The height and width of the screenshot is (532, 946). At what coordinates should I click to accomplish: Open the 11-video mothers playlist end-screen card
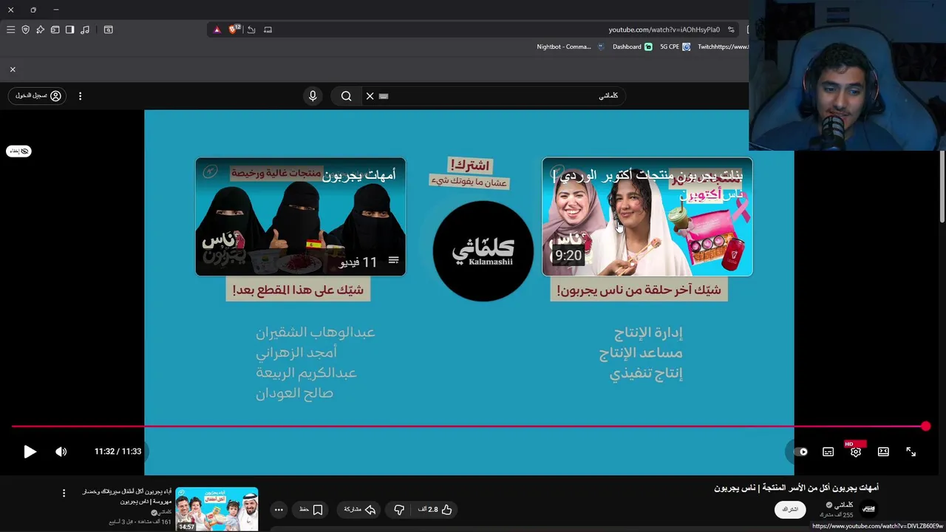pos(300,216)
